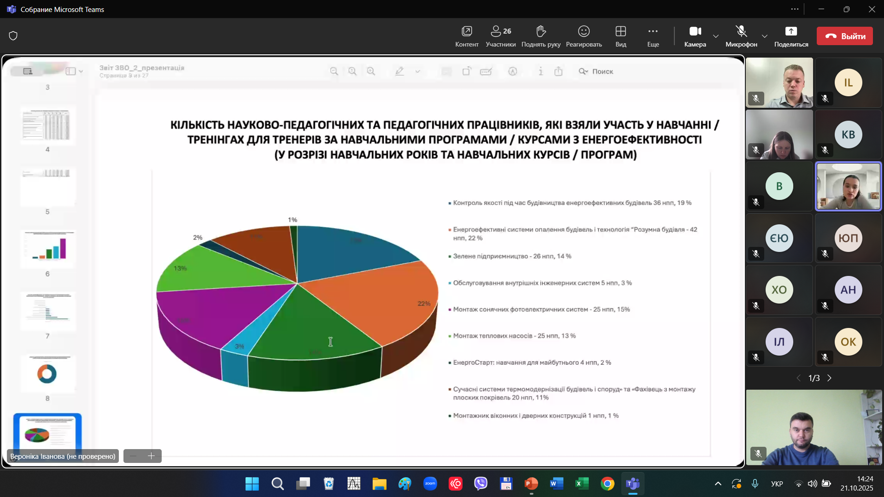This screenshot has height=497, width=884.
Task: Toggle the Camera on or off
Action: click(695, 36)
